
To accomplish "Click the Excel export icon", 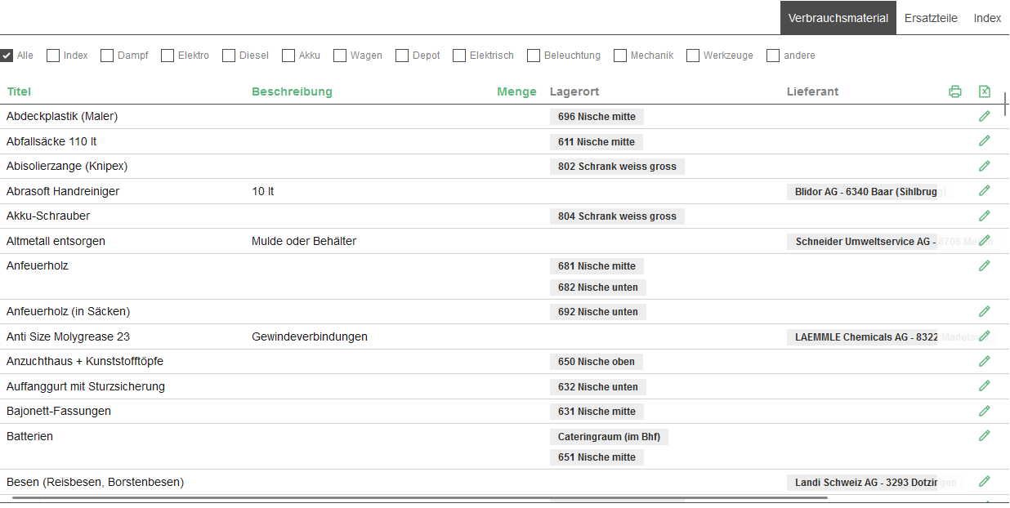I will pyautogui.click(x=984, y=91).
